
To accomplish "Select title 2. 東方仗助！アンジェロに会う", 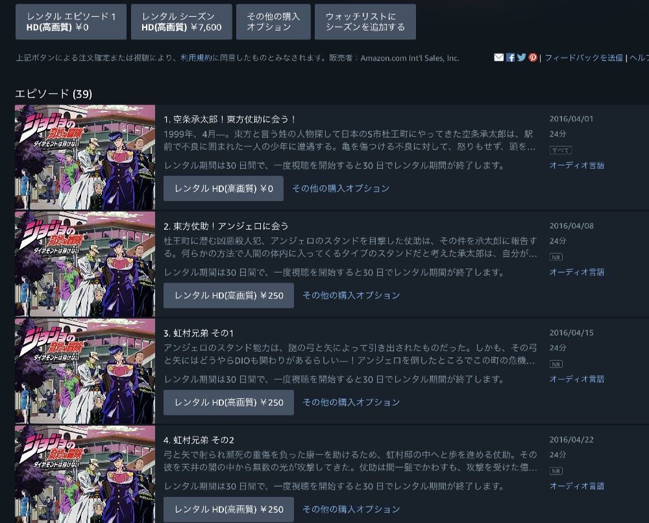I will pyautogui.click(x=226, y=226).
